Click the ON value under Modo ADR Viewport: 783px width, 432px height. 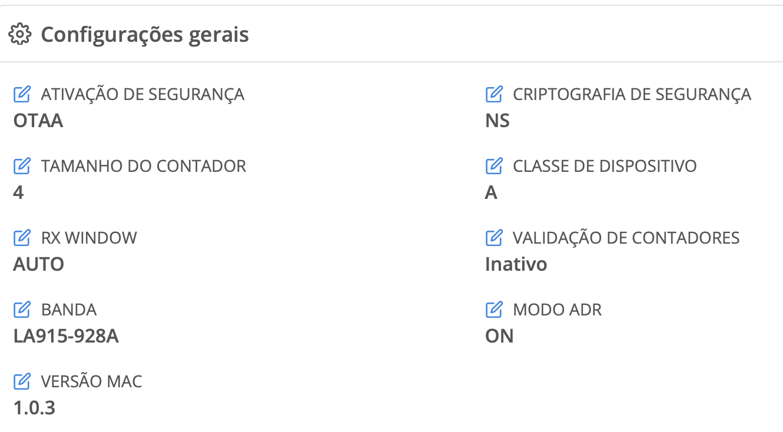click(499, 336)
